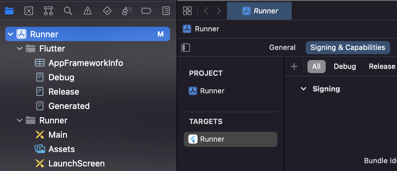Select the Debug configuration filter
The height and width of the screenshot is (171, 397).
click(345, 67)
